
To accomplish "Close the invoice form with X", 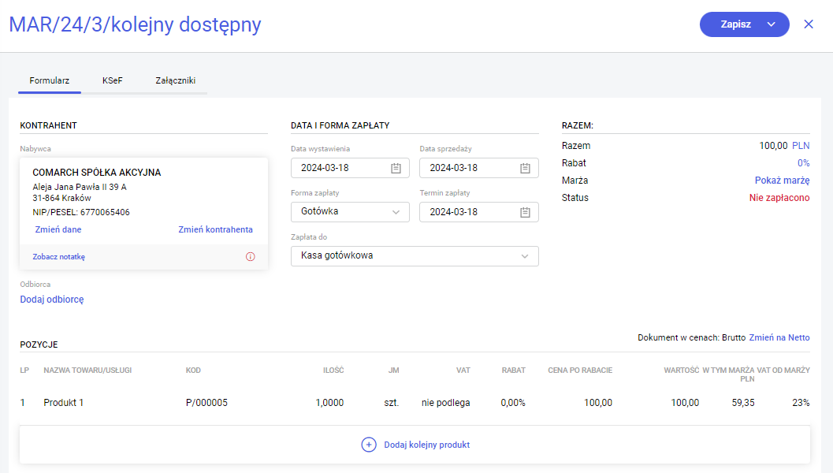I will 809,24.
